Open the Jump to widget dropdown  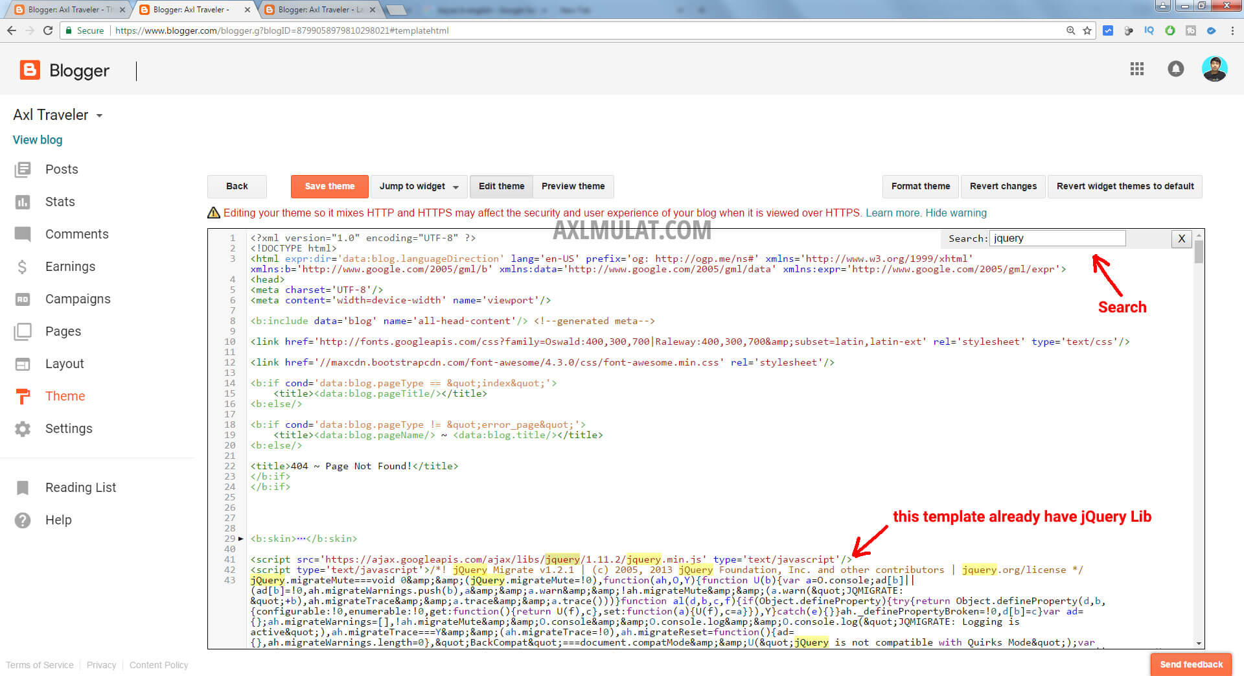[x=419, y=187]
